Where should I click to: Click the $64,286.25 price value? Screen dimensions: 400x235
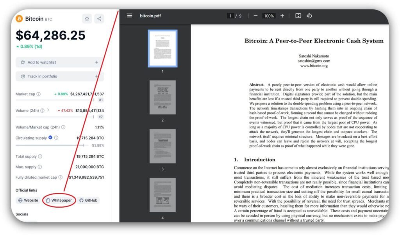tap(50, 35)
